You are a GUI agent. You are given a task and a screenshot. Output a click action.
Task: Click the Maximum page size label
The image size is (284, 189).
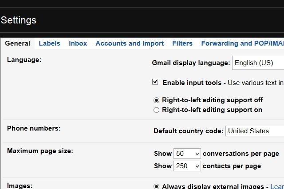point(40,151)
